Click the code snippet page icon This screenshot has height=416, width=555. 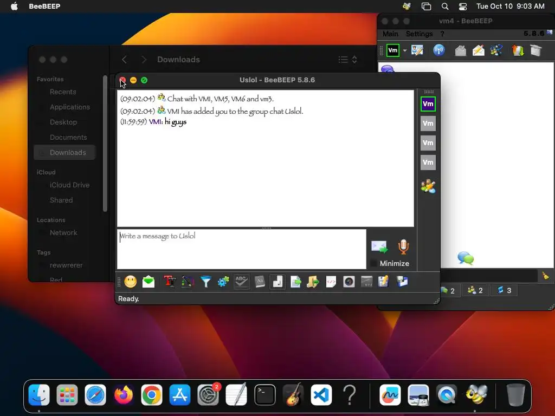331,282
